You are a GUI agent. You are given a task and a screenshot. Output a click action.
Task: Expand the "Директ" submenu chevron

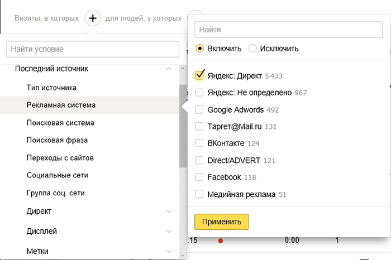(x=169, y=211)
